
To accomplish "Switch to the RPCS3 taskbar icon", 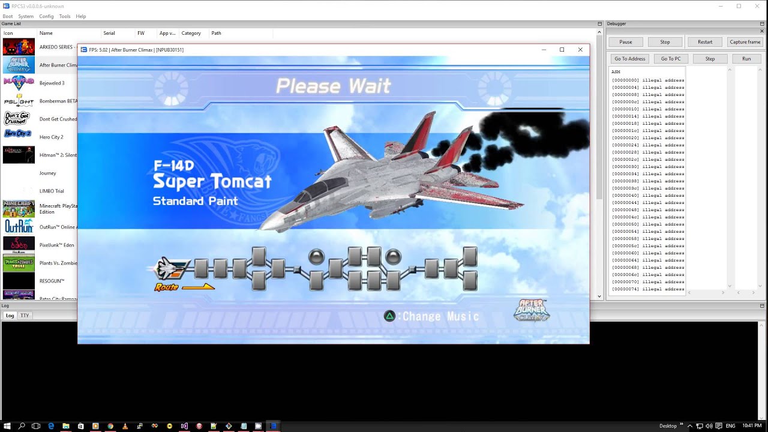I will [x=273, y=426].
